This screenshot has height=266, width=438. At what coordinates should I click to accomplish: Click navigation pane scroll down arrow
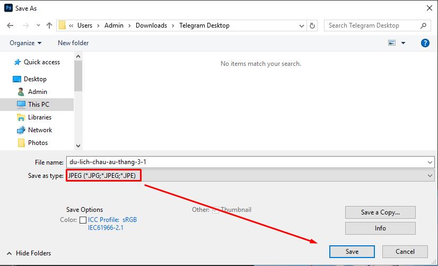[x=78, y=145]
